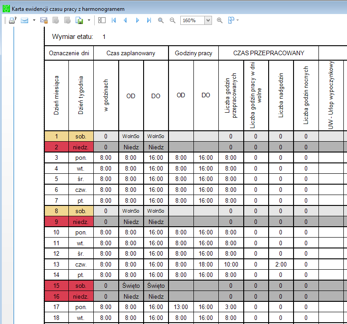Click 'niedz.' in the day 2 row

[81, 147]
